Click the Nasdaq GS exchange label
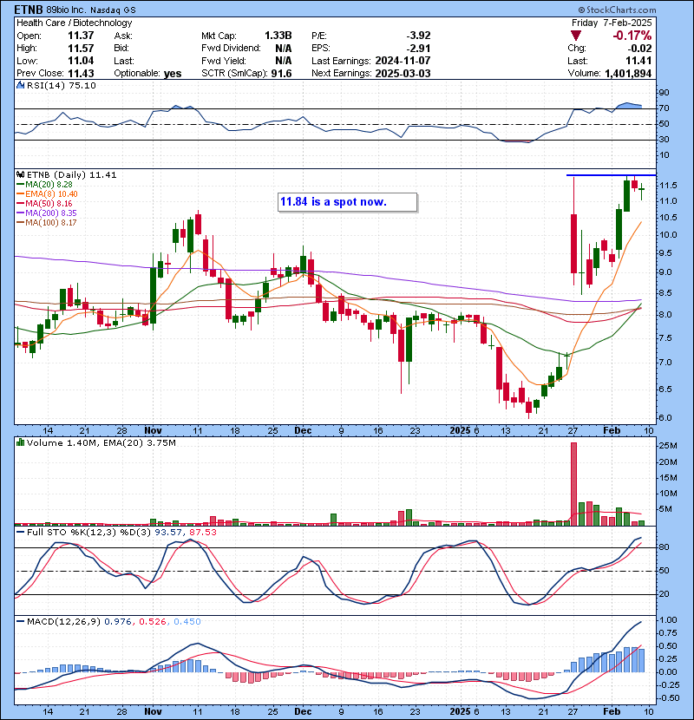This screenshot has width=694, height=720. point(113,10)
